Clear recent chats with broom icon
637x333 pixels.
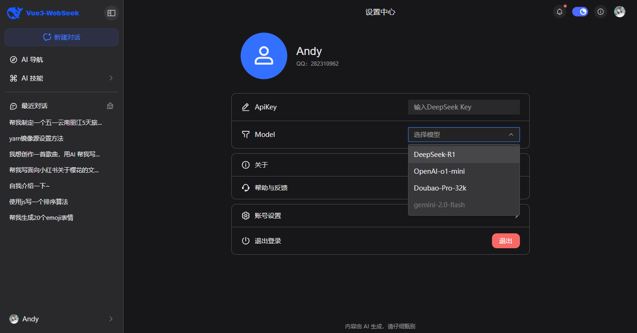[110, 106]
